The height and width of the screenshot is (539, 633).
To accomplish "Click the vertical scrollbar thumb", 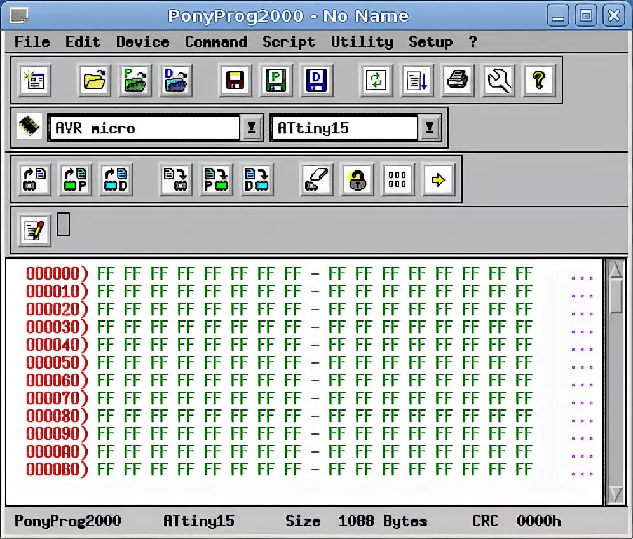I will tap(616, 296).
